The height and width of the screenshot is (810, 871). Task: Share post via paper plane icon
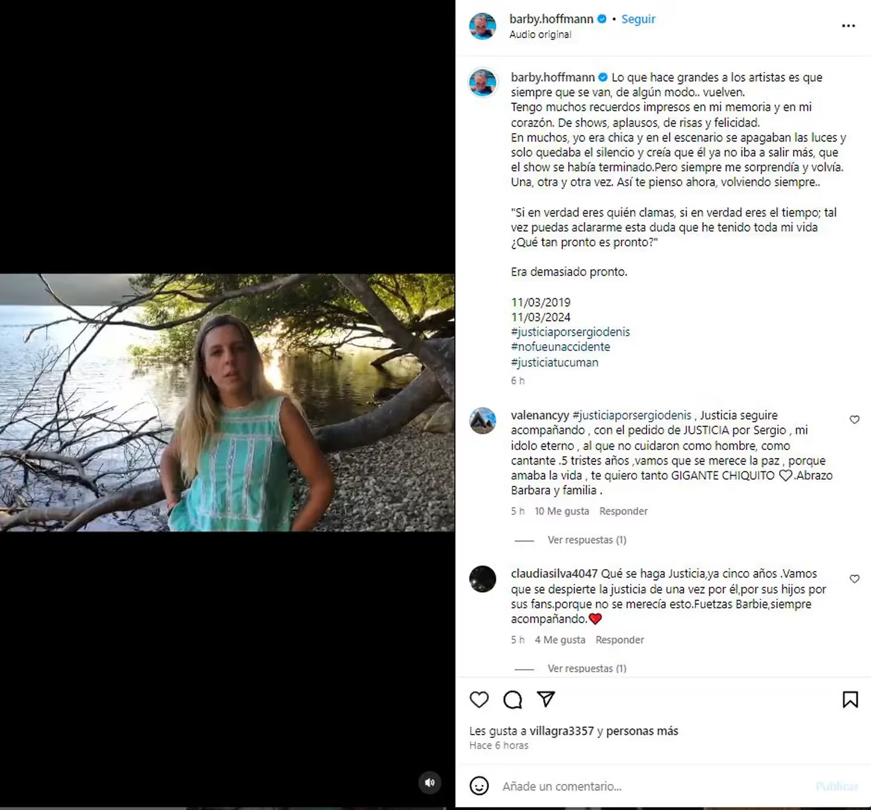point(546,699)
